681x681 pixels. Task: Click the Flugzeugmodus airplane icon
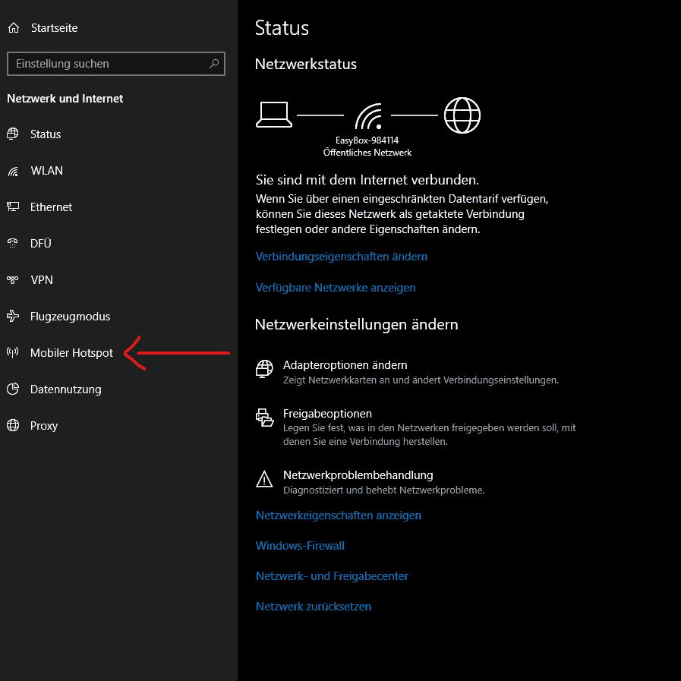[x=13, y=317]
